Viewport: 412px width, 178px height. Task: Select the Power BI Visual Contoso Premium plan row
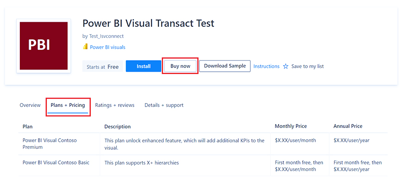tap(203, 144)
